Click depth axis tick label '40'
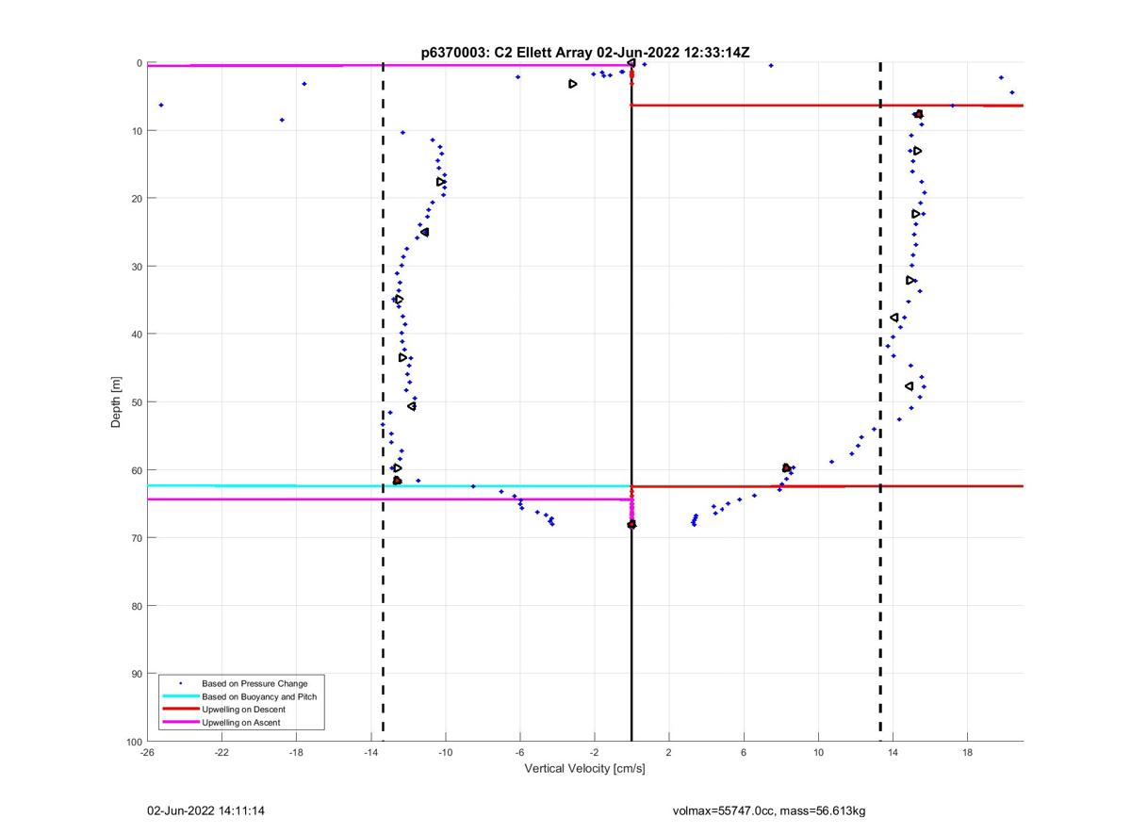Viewport: 1131px width, 834px height. click(x=137, y=335)
